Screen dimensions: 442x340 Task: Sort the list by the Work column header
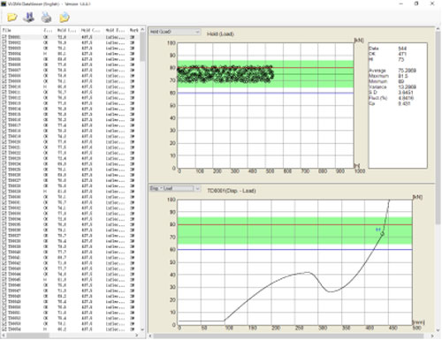point(133,30)
